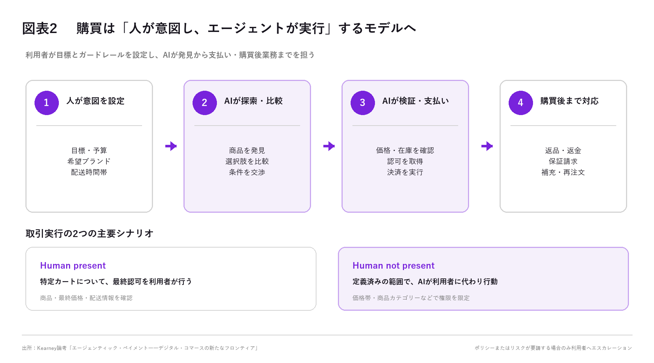Click the 希望ブランド text in step 1
The width and height of the screenshot is (654, 363).
(89, 162)
